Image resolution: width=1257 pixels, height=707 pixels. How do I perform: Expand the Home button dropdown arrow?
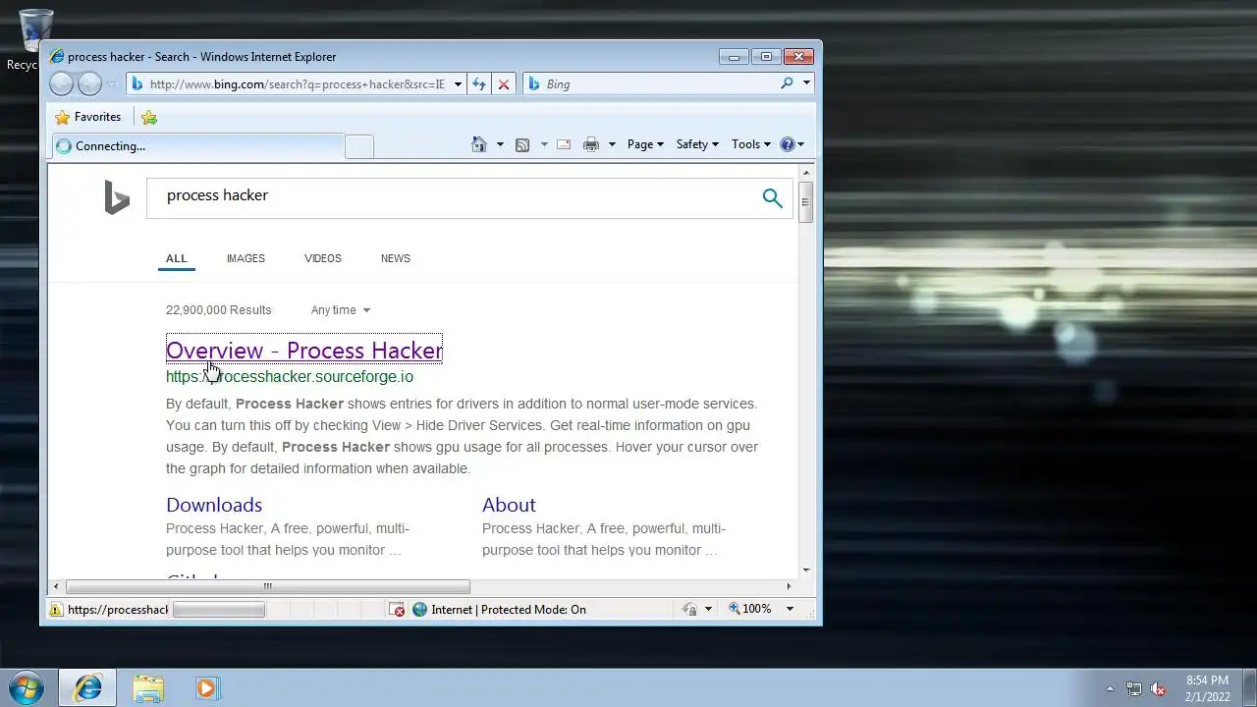[500, 144]
